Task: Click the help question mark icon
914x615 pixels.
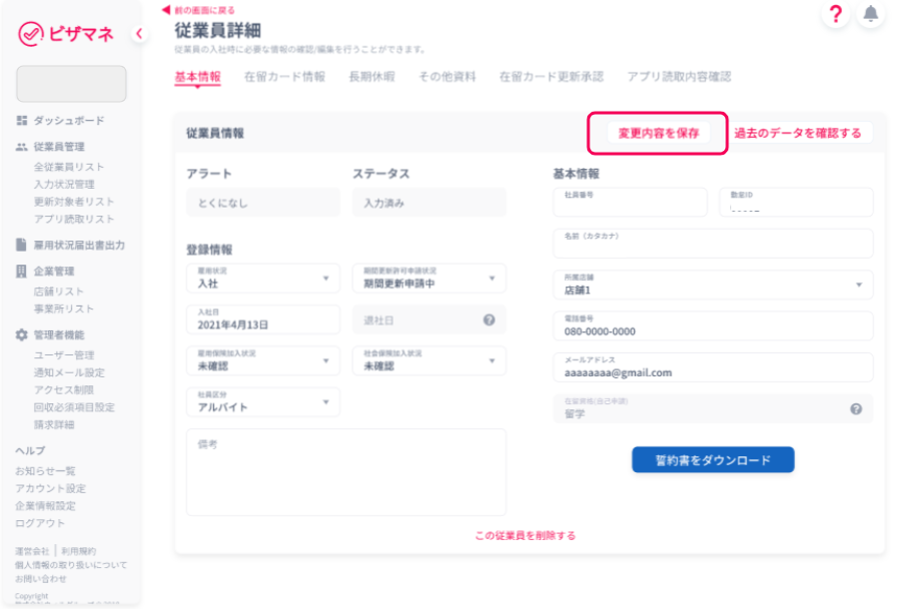Action: point(835,14)
